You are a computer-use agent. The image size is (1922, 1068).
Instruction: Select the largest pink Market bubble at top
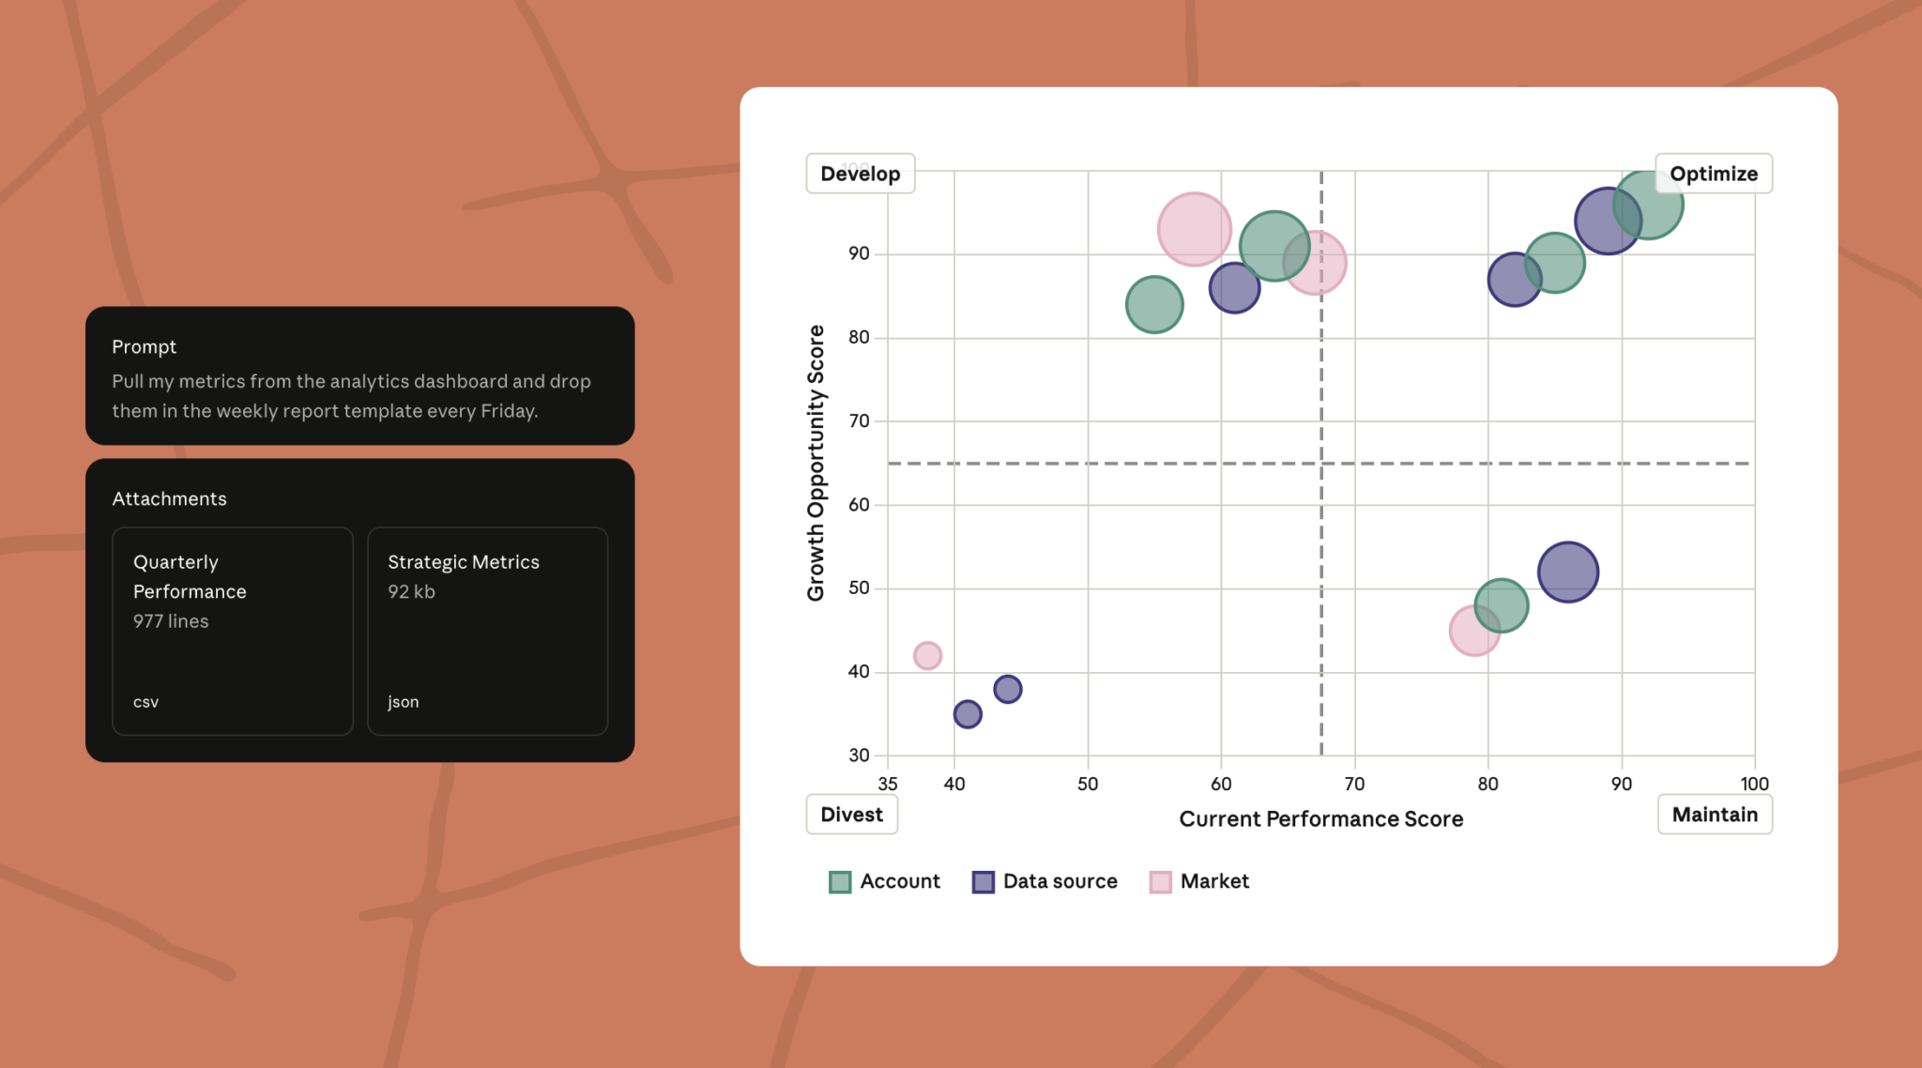(x=1194, y=229)
